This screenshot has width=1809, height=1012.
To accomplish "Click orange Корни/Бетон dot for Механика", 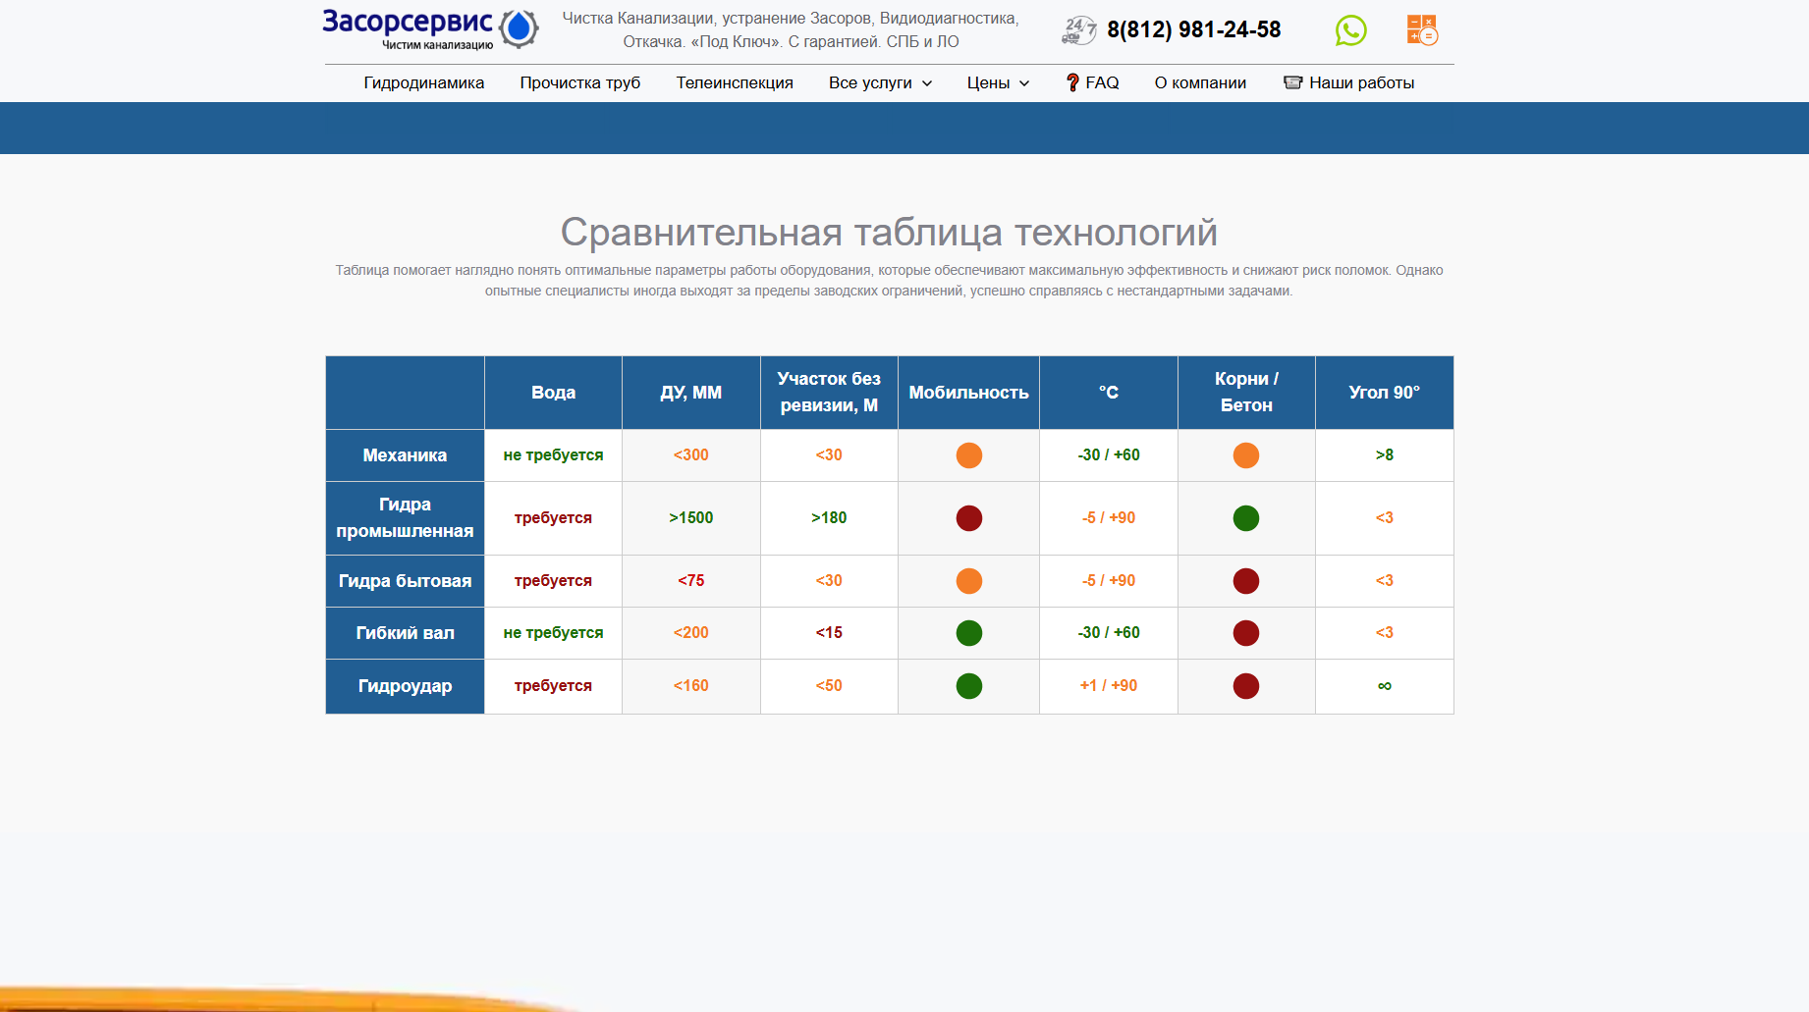I will [x=1245, y=455].
